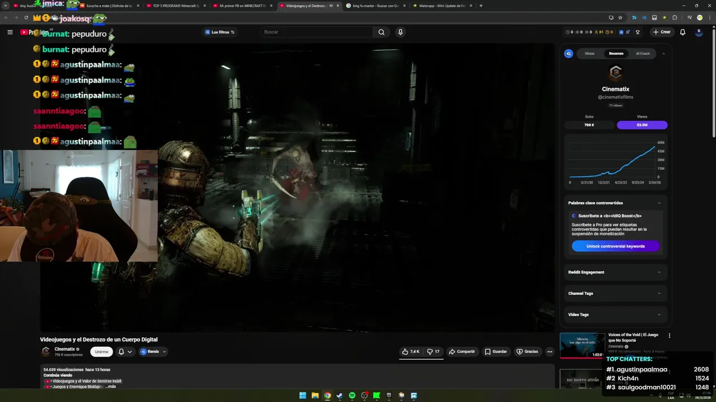Expand the Channel Tags section

[x=615, y=293]
